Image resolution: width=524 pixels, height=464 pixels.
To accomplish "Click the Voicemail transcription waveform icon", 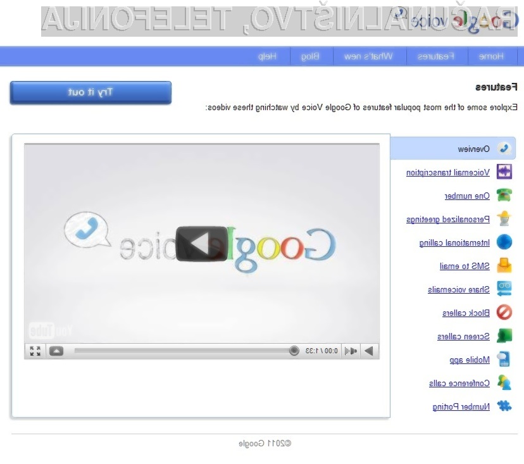I will [504, 172].
